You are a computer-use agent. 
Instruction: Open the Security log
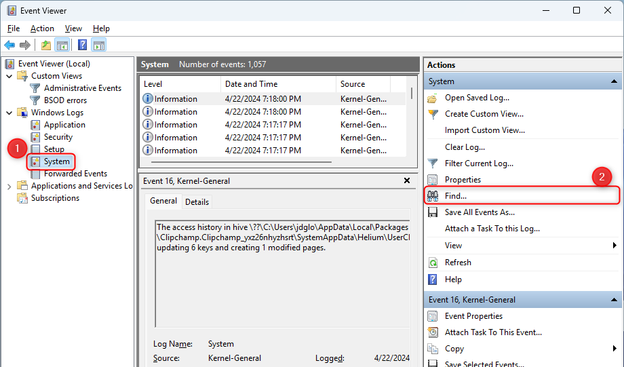pos(58,137)
